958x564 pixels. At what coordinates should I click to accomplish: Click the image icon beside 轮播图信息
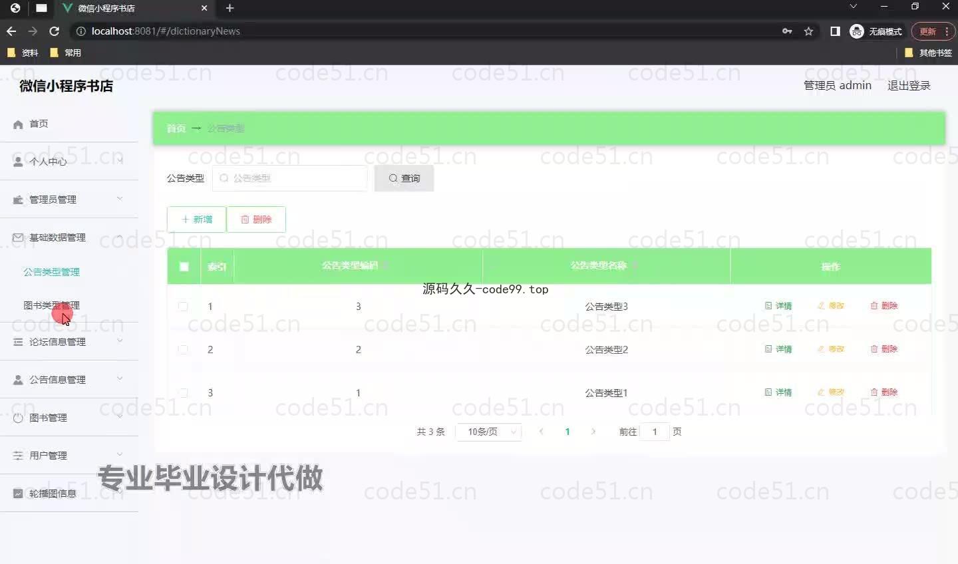tap(18, 493)
